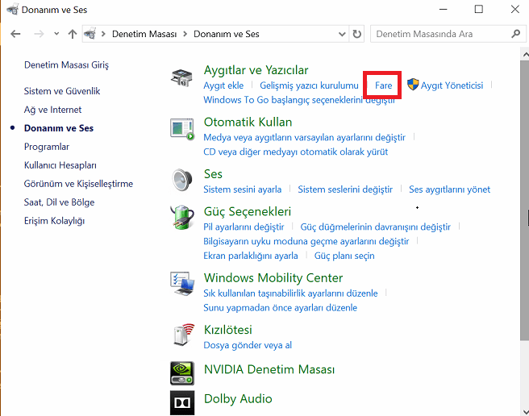Click Denetim Masası in the address path
The width and height of the screenshot is (529, 416).
tap(144, 34)
